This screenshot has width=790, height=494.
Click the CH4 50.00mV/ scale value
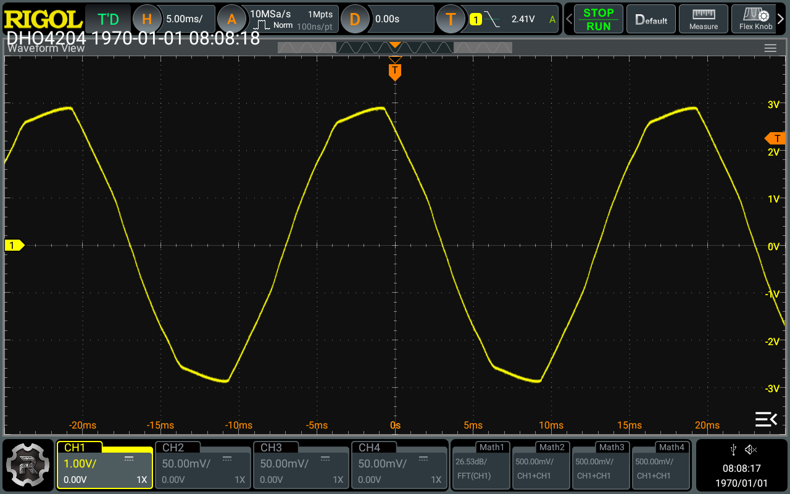pos(382,463)
